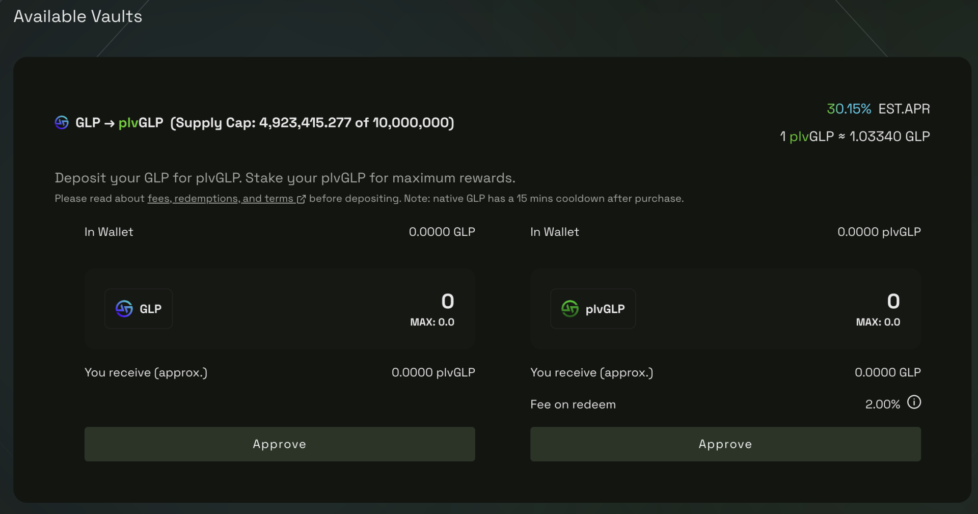
Task: Click the blue GLP token icon
Action: tap(124, 309)
